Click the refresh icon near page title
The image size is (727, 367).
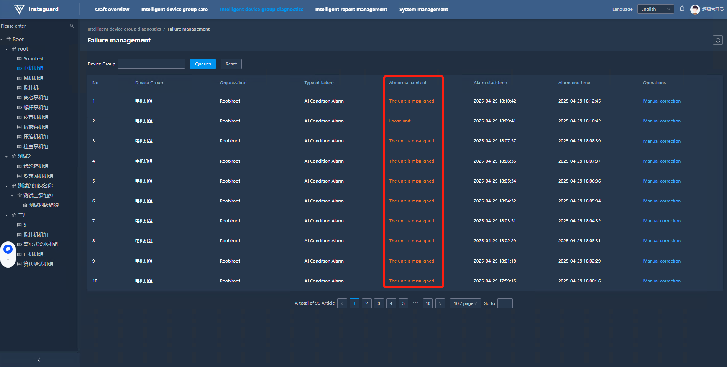click(x=717, y=40)
